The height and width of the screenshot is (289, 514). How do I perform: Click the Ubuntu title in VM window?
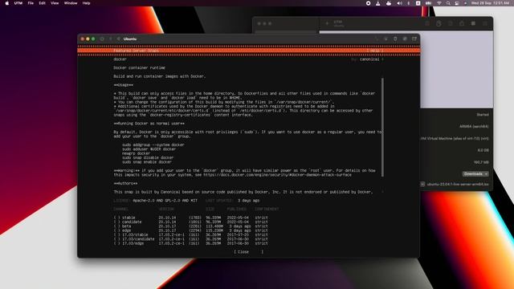130,39
